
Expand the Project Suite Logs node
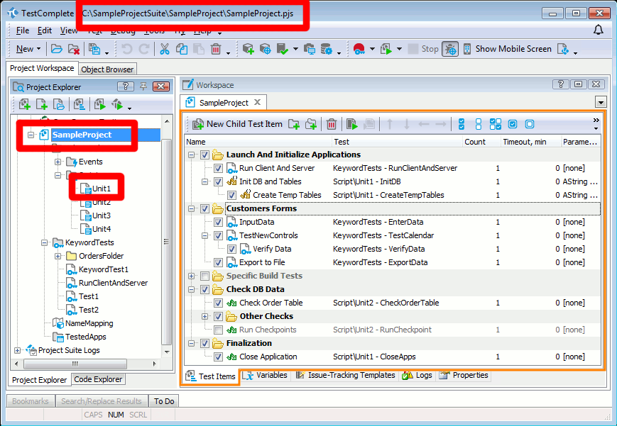coord(18,350)
